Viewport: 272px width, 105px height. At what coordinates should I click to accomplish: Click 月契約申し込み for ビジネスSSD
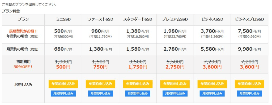[212, 93]
